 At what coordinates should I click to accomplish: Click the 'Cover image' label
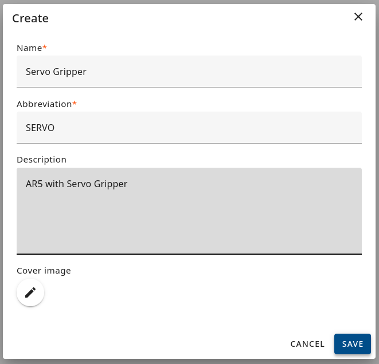(x=44, y=271)
